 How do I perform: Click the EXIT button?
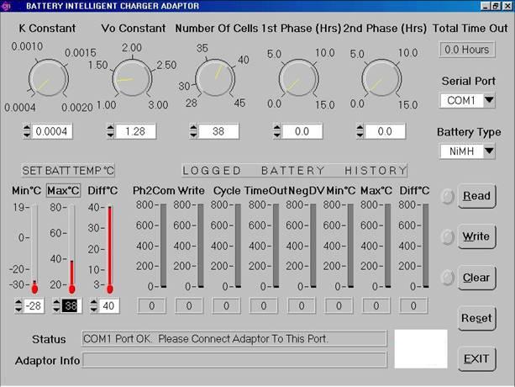click(x=476, y=359)
